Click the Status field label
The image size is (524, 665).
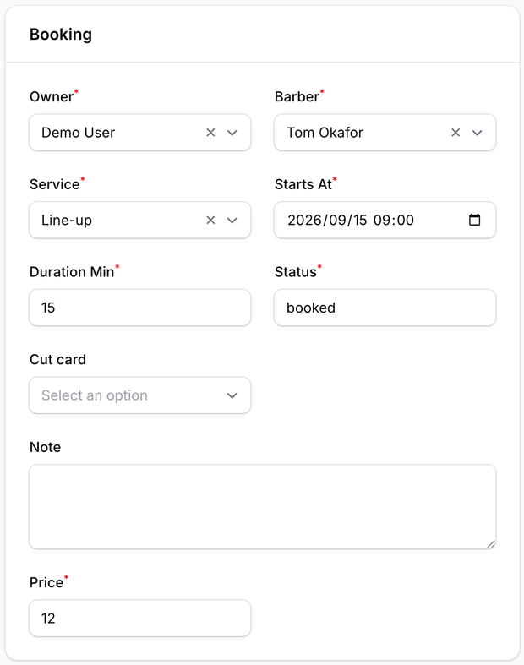pos(295,272)
